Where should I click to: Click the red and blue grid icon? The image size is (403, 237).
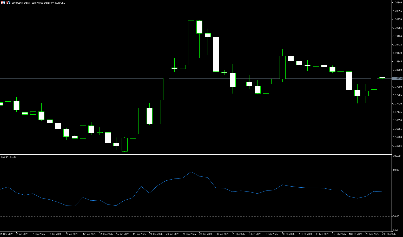3,3
